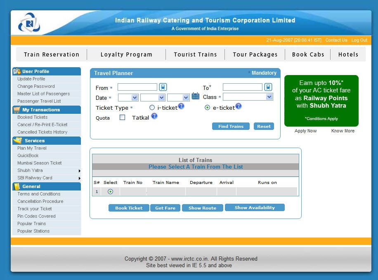
Task: Expand the SBI Railway Card submenu arrow
Action: coord(79,178)
